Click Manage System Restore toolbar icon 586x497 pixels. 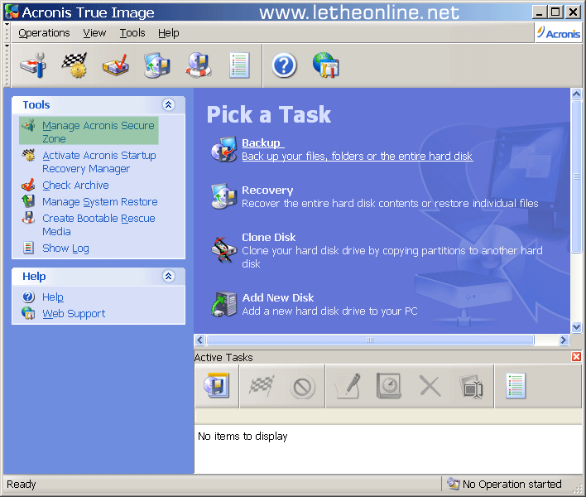point(157,65)
